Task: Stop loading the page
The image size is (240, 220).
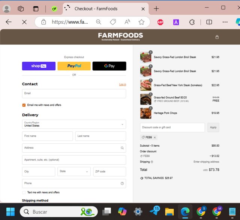Action: pyautogui.click(x=24, y=22)
